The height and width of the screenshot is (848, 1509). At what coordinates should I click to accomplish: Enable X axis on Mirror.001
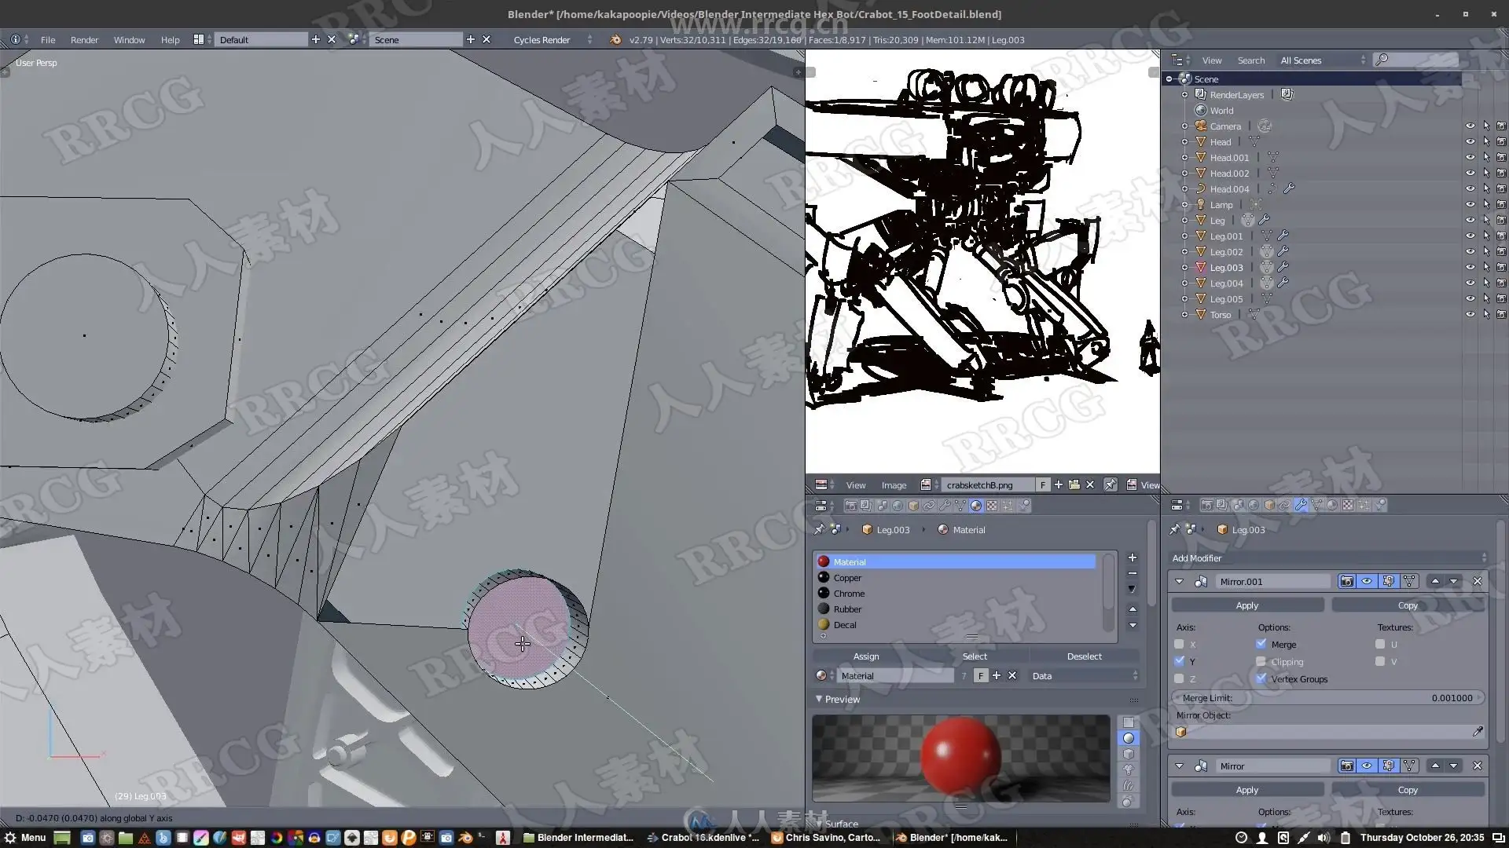pyautogui.click(x=1179, y=644)
